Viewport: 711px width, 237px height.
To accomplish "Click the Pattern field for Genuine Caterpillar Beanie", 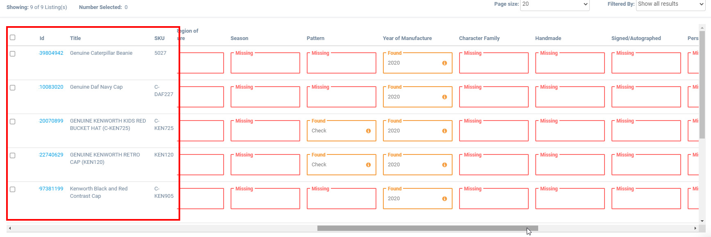I will pyautogui.click(x=342, y=63).
